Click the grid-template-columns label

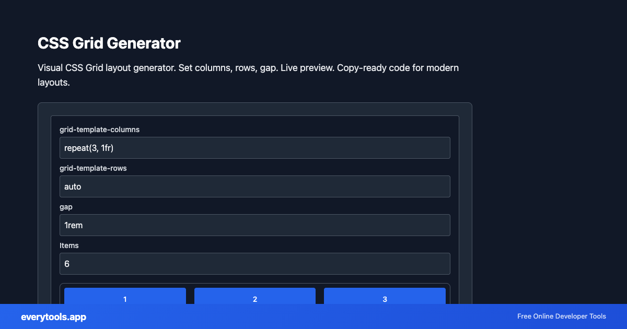pyautogui.click(x=99, y=130)
